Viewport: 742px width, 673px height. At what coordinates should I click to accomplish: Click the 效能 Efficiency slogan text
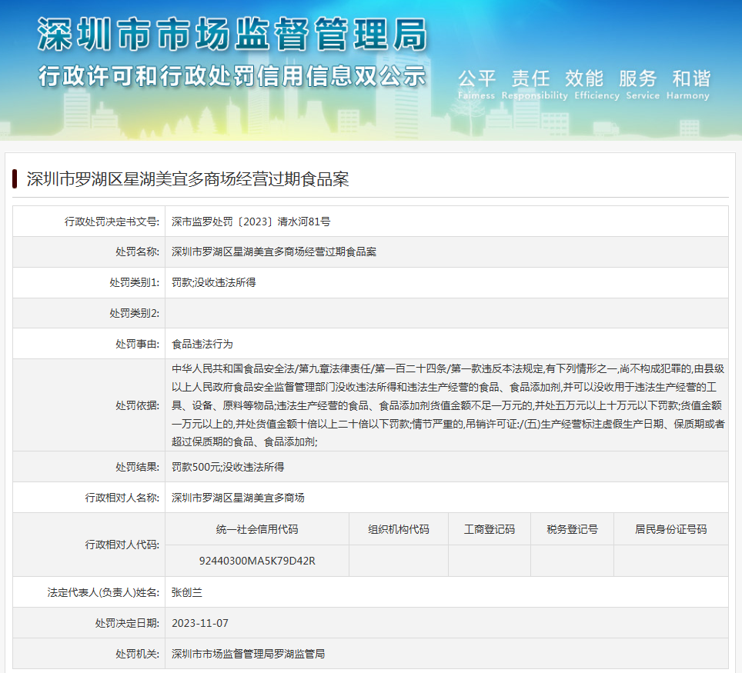[583, 79]
